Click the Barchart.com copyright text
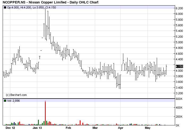Image resolution: width=186 pixels, height=136 pixels. 16,95
